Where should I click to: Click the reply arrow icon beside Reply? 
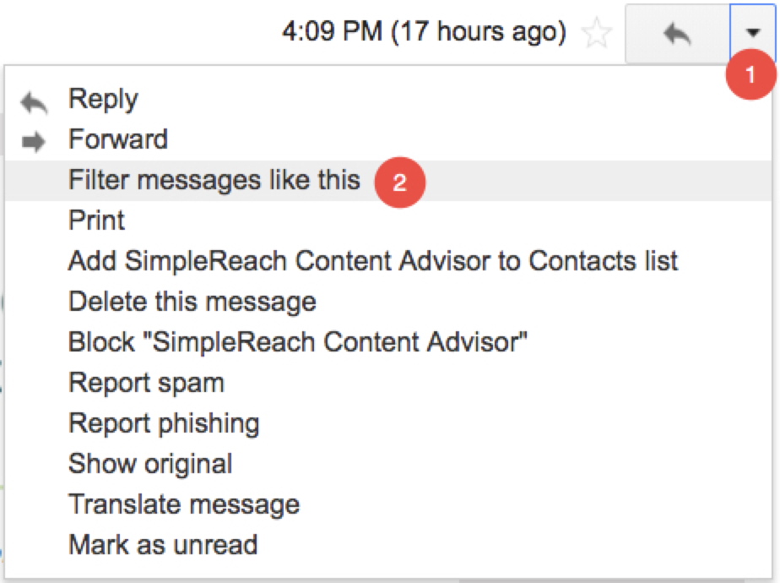34,102
